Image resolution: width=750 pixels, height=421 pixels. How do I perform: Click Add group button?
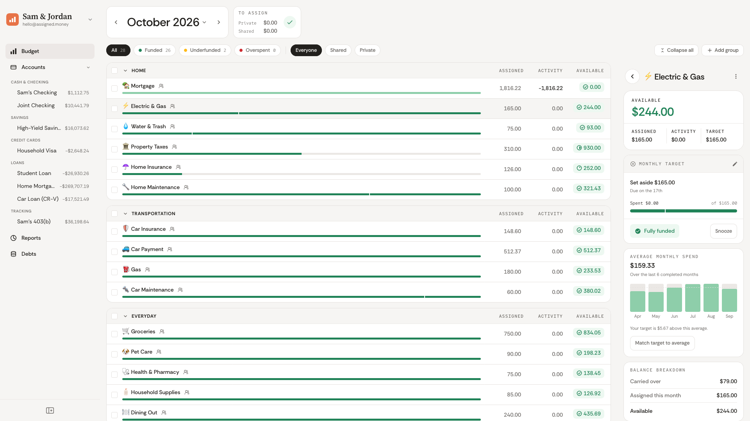pyautogui.click(x=723, y=50)
